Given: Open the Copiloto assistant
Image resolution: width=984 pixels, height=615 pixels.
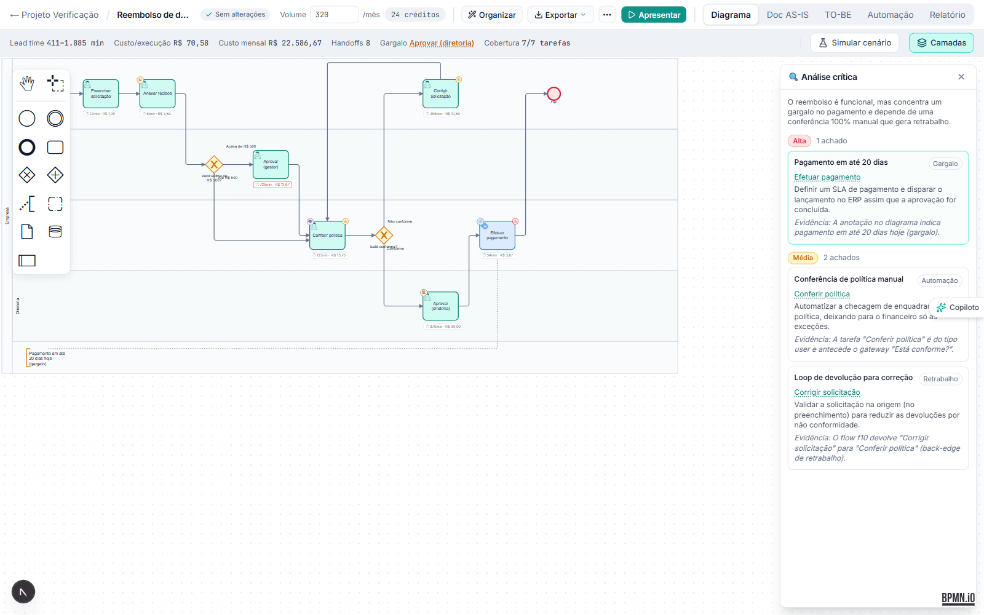Looking at the screenshot, I should tap(958, 307).
